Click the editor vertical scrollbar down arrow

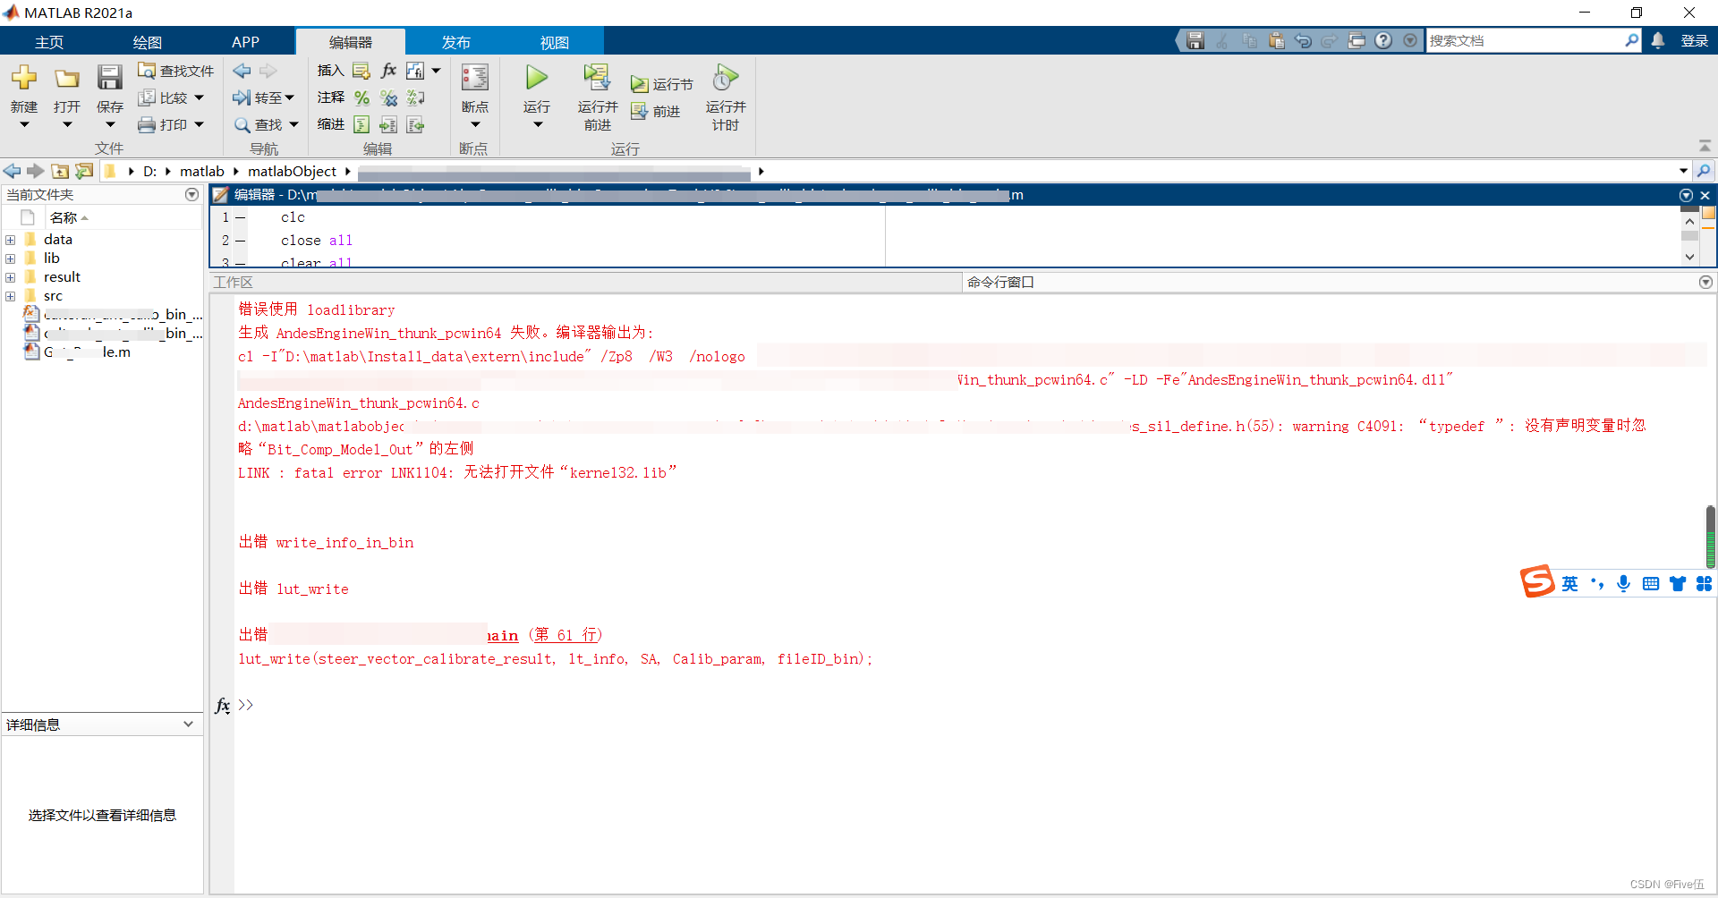1689,257
